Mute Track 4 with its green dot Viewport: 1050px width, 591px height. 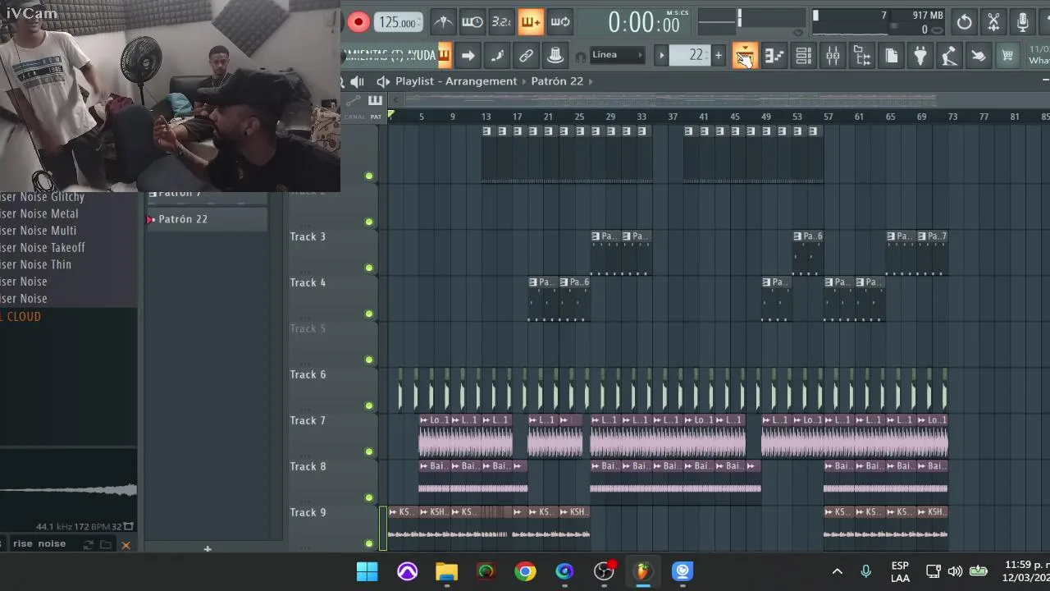(369, 314)
